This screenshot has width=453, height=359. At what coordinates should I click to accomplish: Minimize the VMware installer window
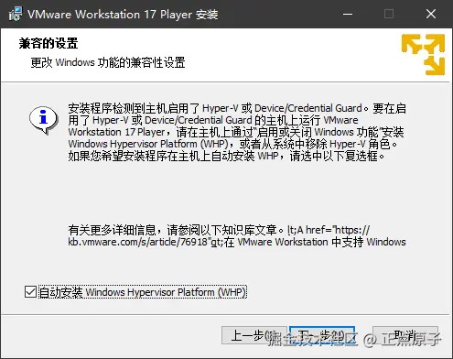coord(348,14)
